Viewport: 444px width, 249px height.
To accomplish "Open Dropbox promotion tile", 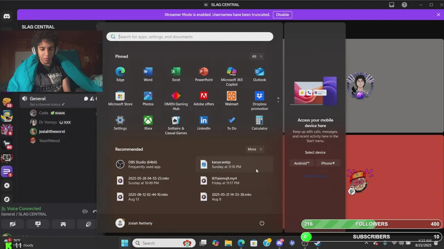I will (259, 101).
